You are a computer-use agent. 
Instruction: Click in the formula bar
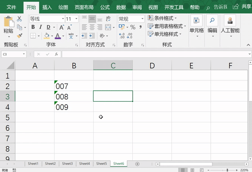155,54
